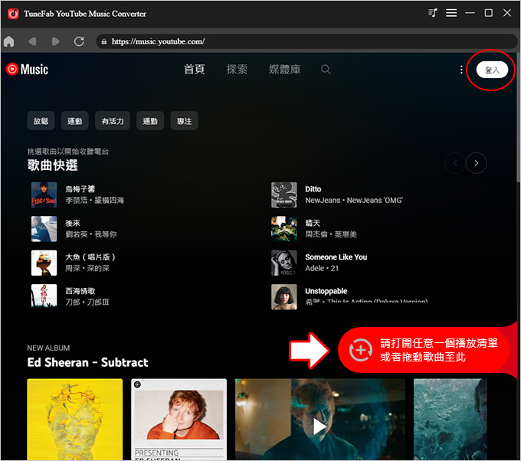
Task: Play 後來 song thumbnail
Action: tap(44, 229)
